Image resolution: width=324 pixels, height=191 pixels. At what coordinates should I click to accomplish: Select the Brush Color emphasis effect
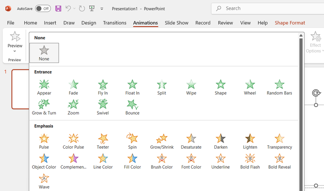click(x=162, y=162)
